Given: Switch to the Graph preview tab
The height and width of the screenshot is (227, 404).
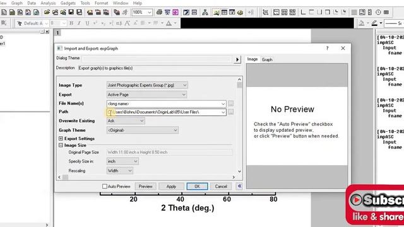Looking at the screenshot, I should click(267, 59).
